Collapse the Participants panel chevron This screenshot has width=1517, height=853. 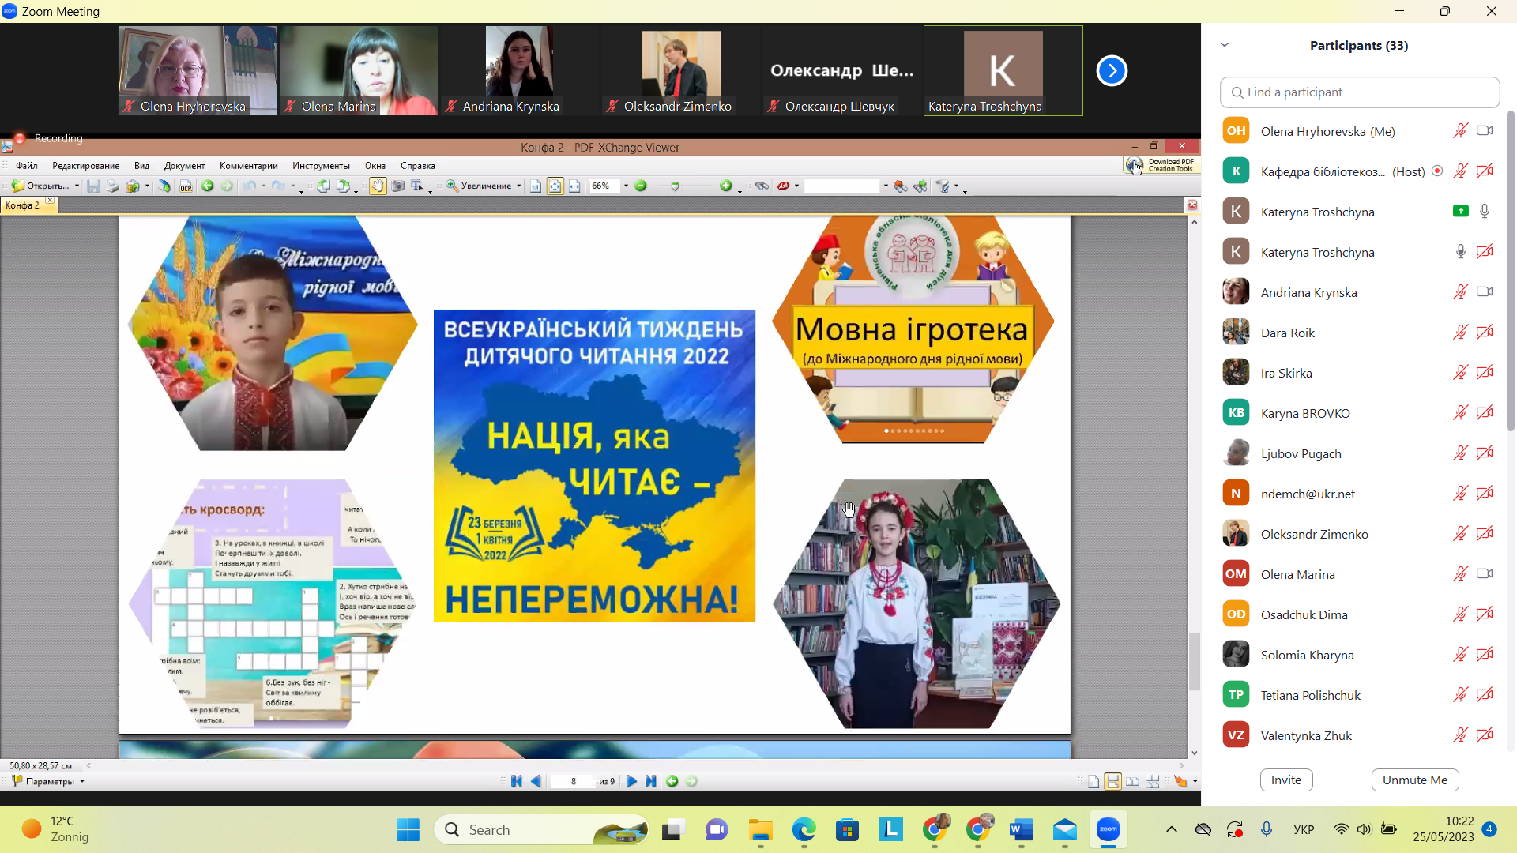coord(1225,45)
